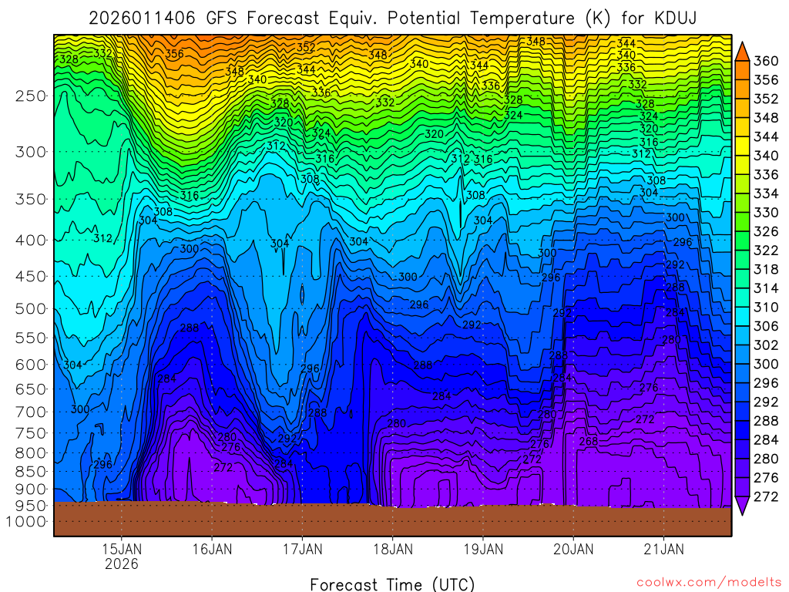Select the 650 pressure axis label
This screenshot has height=592, width=789.
[31, 389]
